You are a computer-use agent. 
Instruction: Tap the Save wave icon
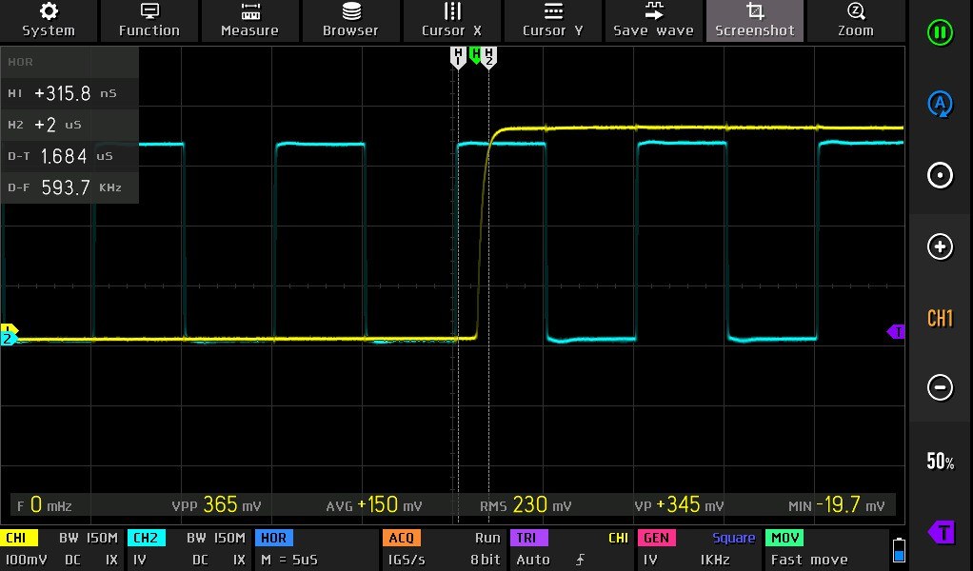pyautogui.click(x=653, y=20)
